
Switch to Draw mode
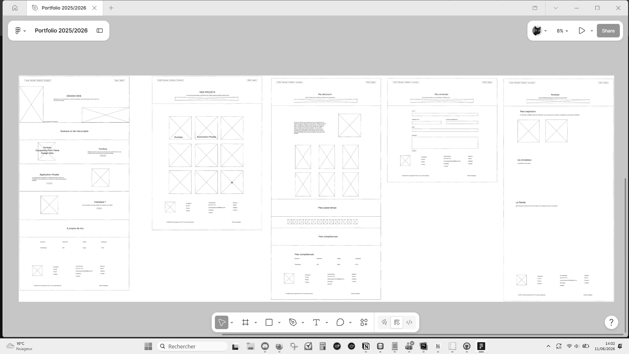[x=384, y=323]
